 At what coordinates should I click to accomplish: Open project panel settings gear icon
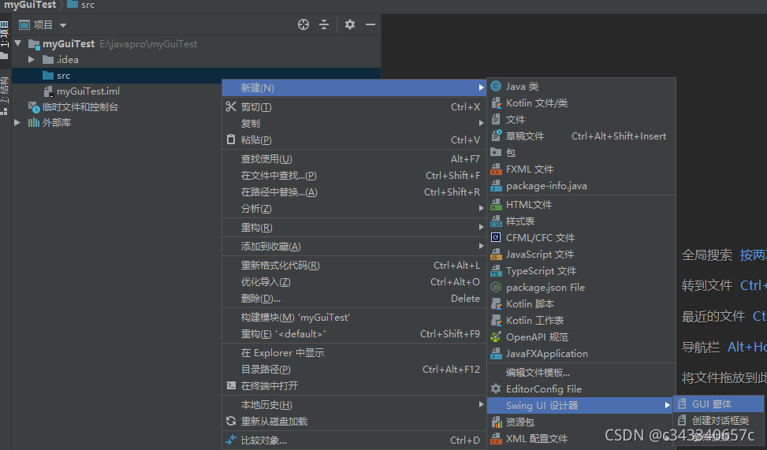350,24
